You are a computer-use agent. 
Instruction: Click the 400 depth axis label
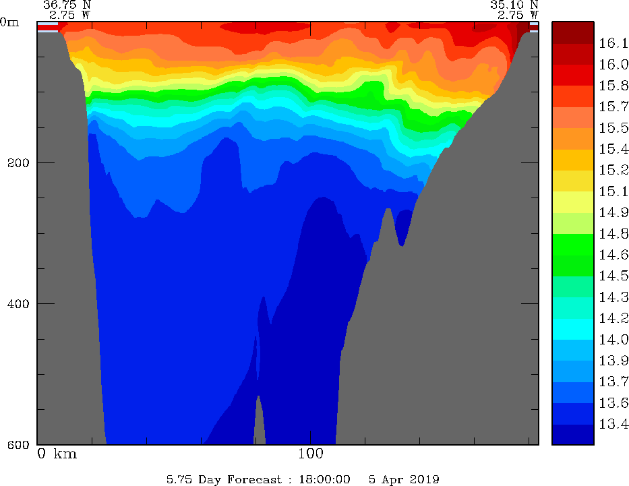click(18, 304)
